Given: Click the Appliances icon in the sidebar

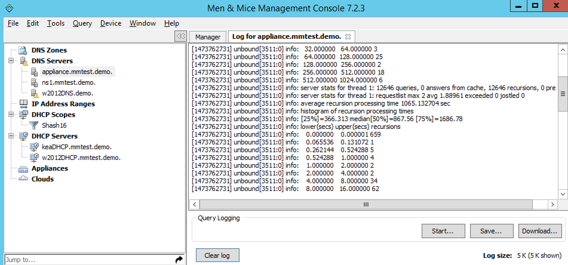Looking at the screenshot, I should tap(23, 169).
